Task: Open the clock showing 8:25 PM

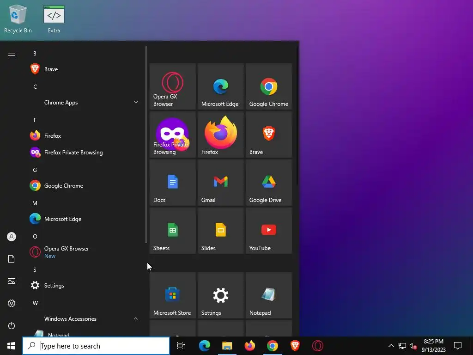Action: tap(433, 346)
